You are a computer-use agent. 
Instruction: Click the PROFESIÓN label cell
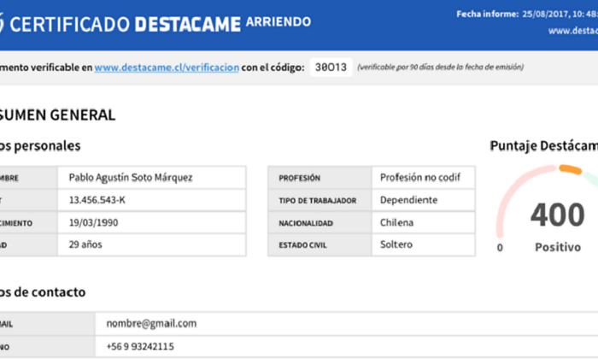pos(320,178)
